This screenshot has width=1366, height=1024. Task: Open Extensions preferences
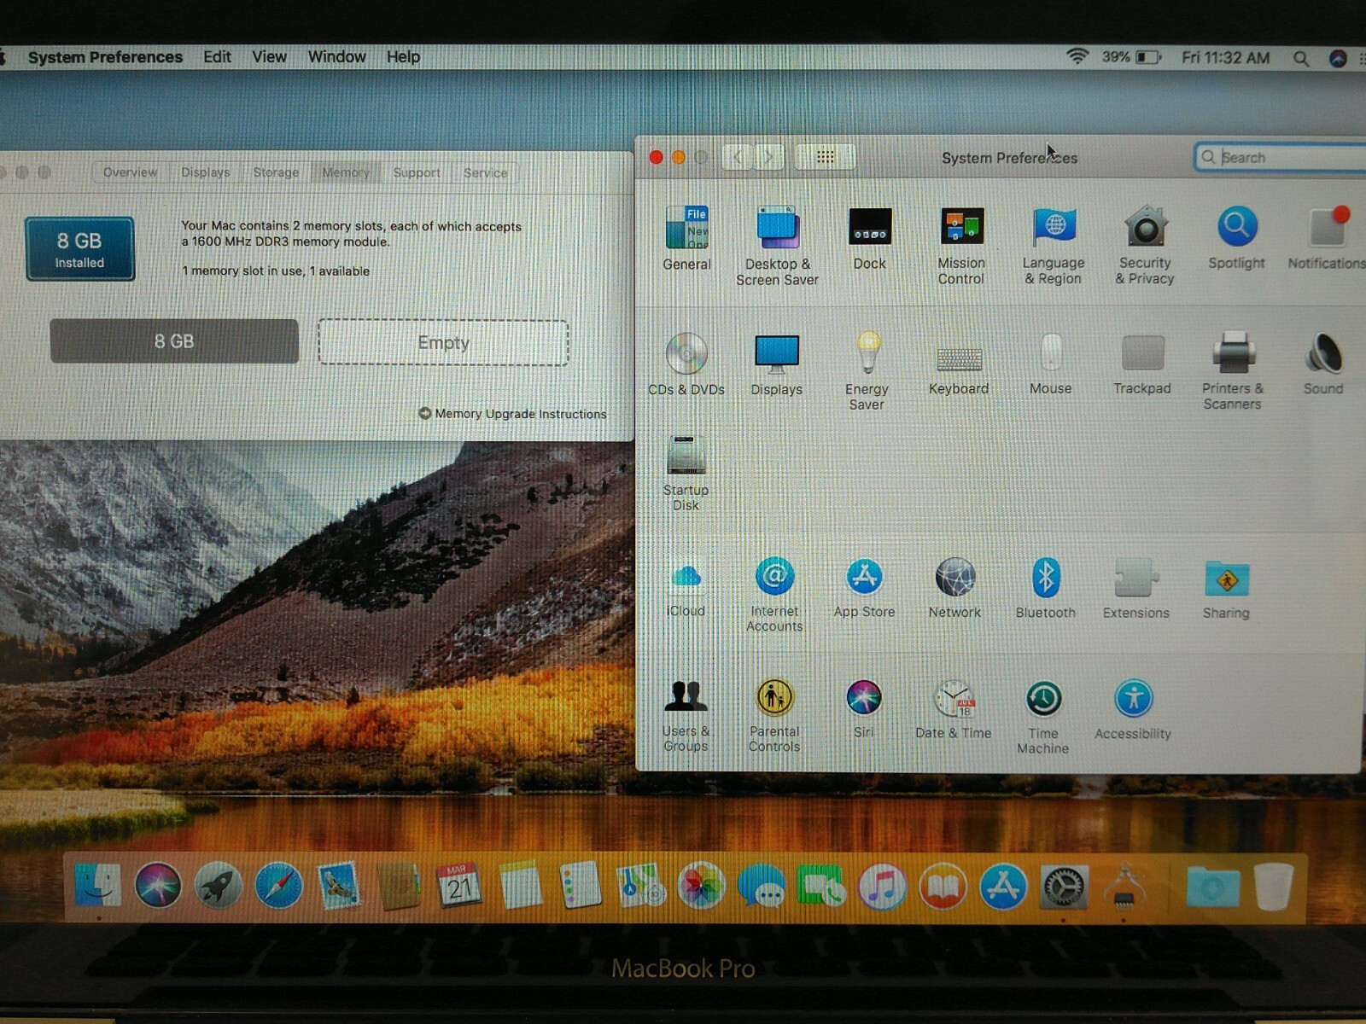coord(1136,588)
